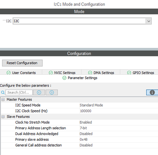Go to next search result arrow
The width and height of the screenshot is (158, 155).
52,93
